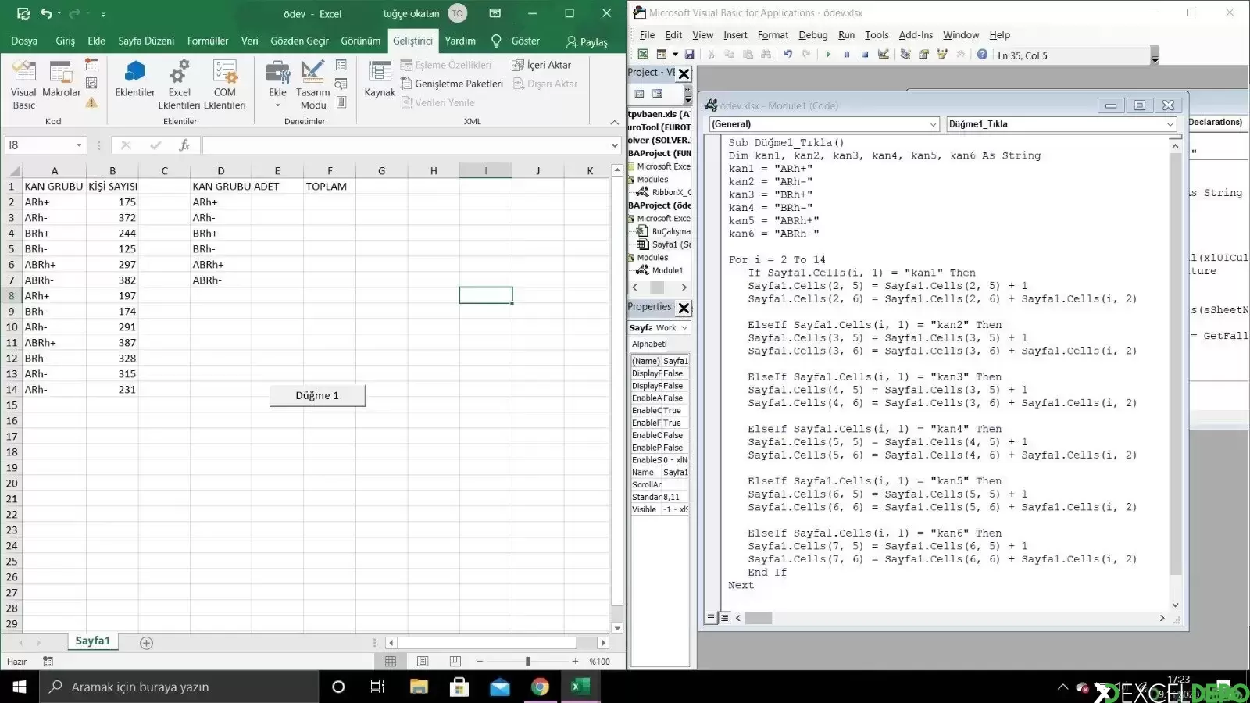Image resolution: width=1250 pixels, height=703 pixels.
Task: Open the Insert UserForm dropdown arrow
Action: [673, 55]
